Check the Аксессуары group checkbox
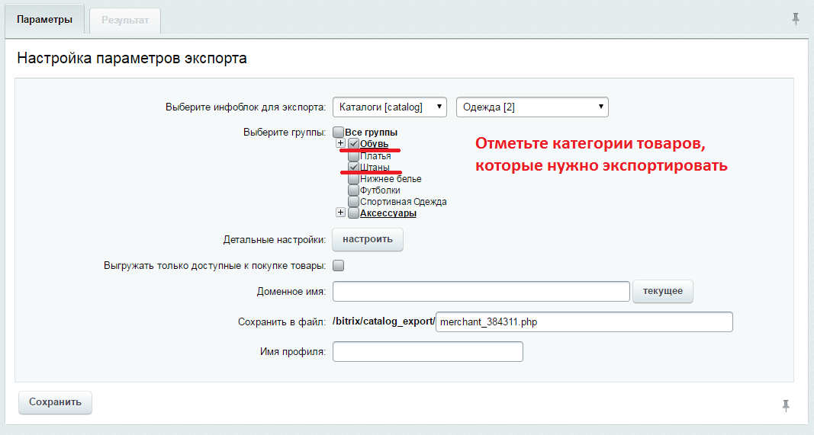The width and height of the screenshot is (814, 435). [353, 213]
